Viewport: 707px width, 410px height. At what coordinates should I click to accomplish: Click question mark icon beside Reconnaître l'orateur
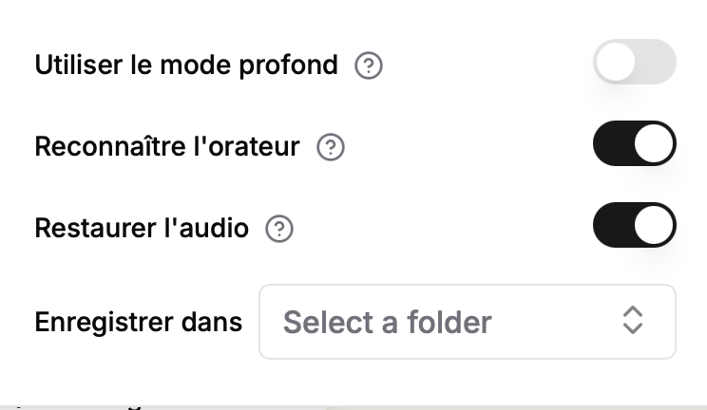click(x=330, y=147)
